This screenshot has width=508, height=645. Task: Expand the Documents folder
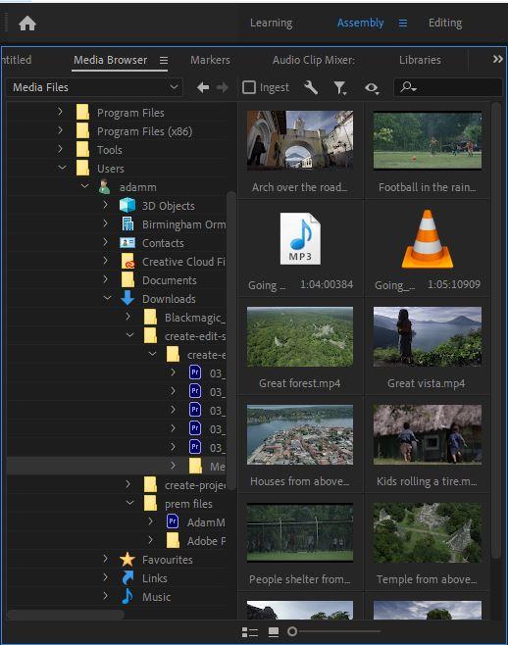tap(105, 279)
